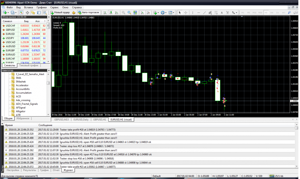
Task: Launch MetaEditor via the yellow book icon
Action: (x=74, y=13)
